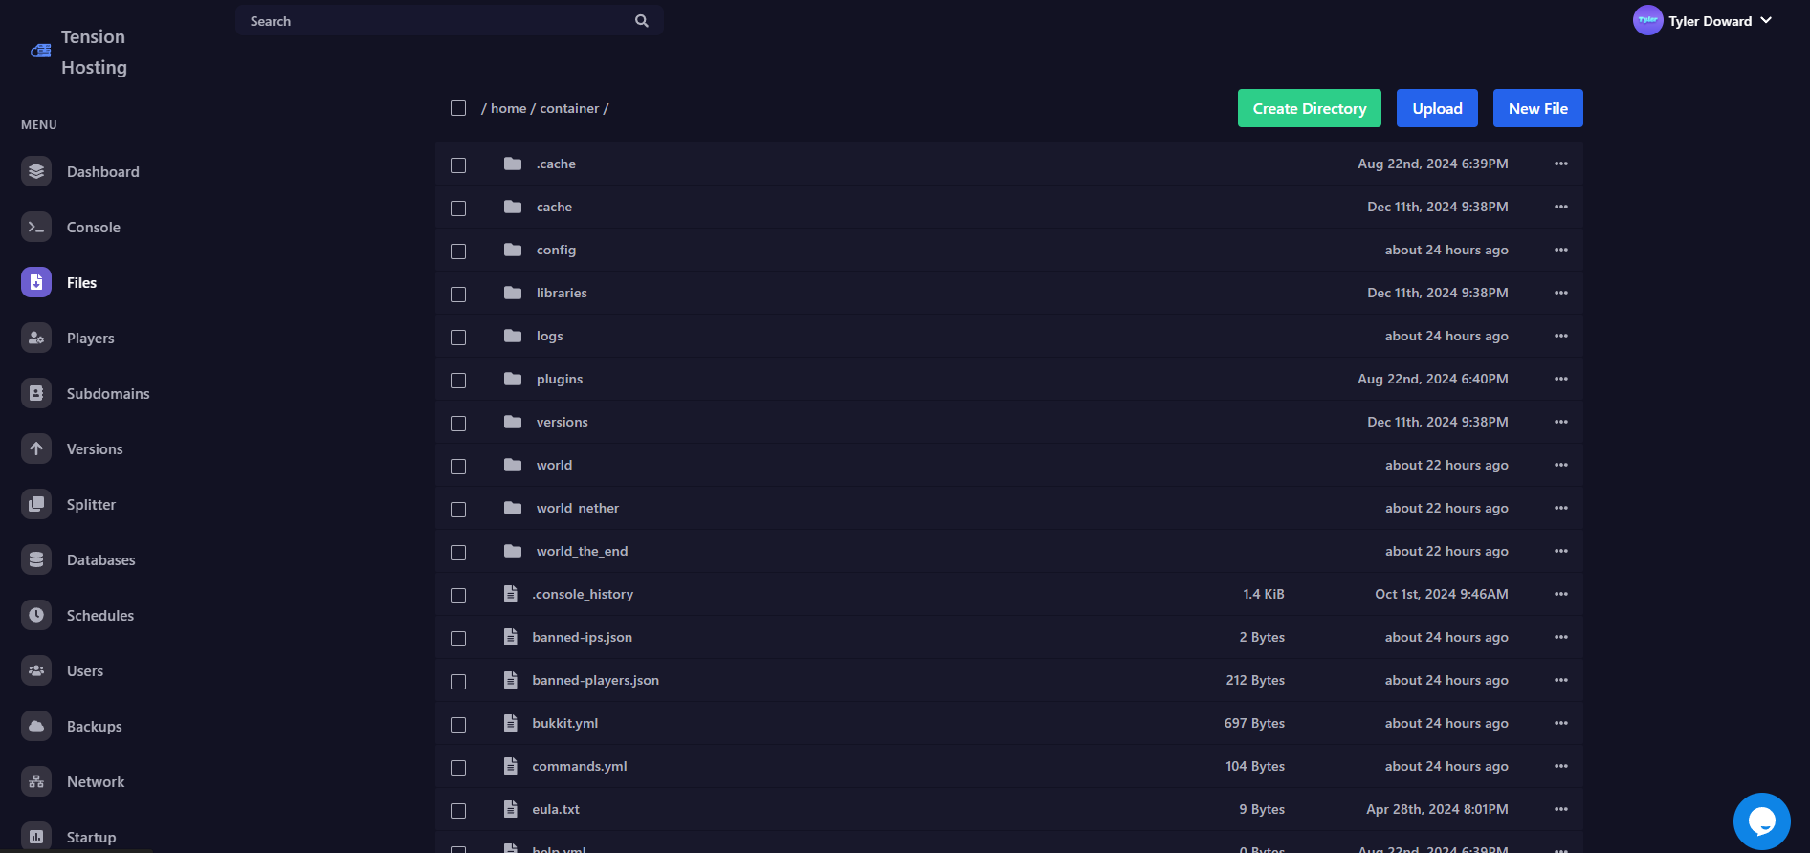Open options menu for bukkit.yml
Screen dimensions: 1810x853
click(1561, 723)
